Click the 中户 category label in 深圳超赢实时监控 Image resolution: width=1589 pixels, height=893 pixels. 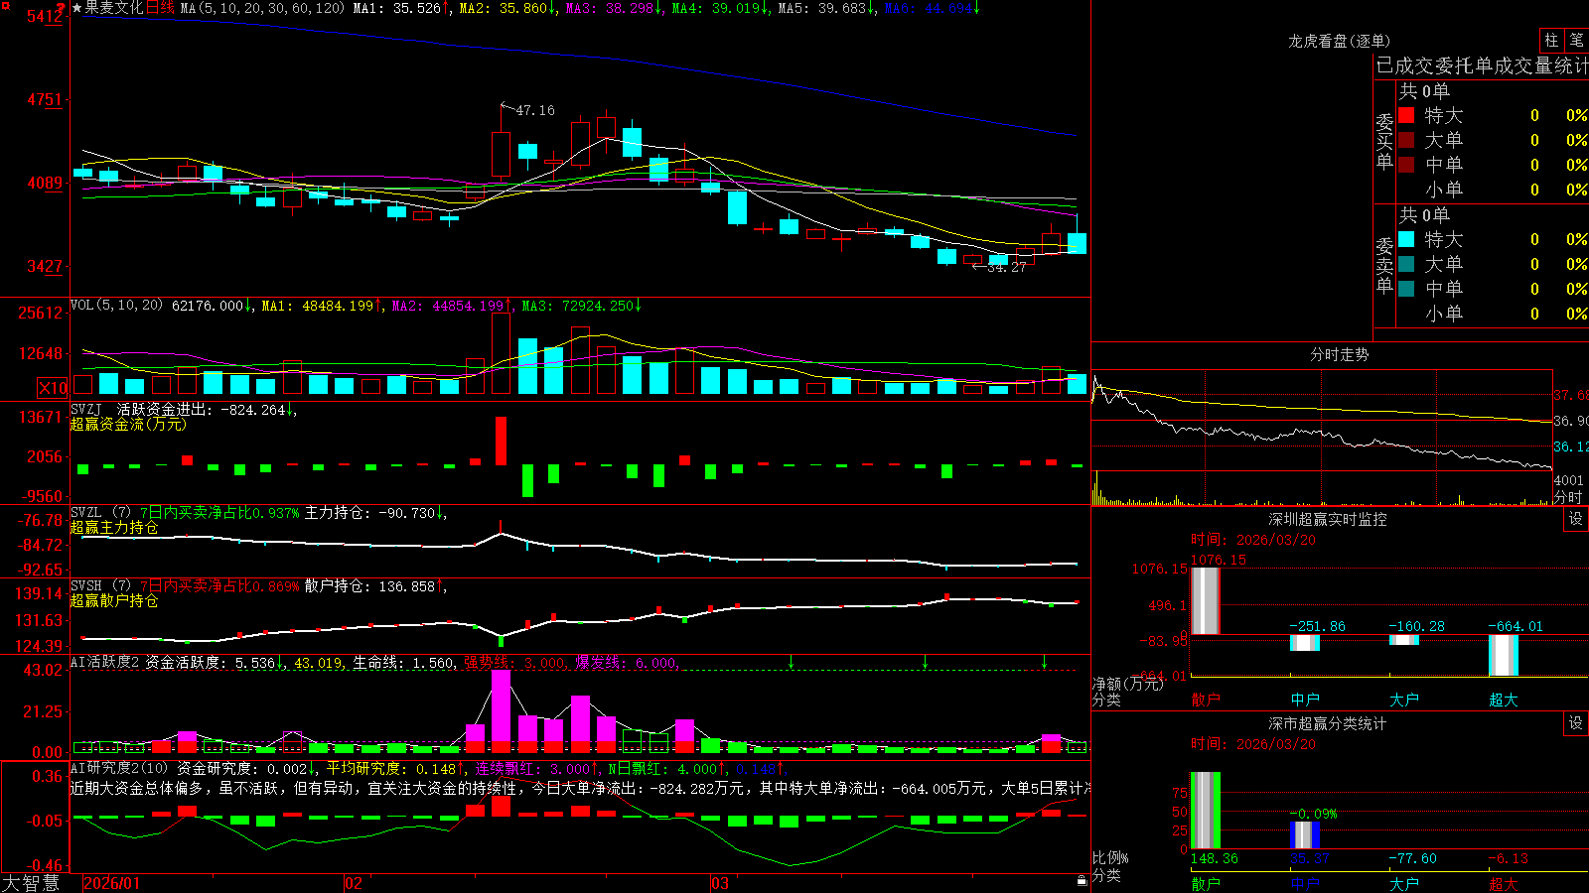[1305, 700]
